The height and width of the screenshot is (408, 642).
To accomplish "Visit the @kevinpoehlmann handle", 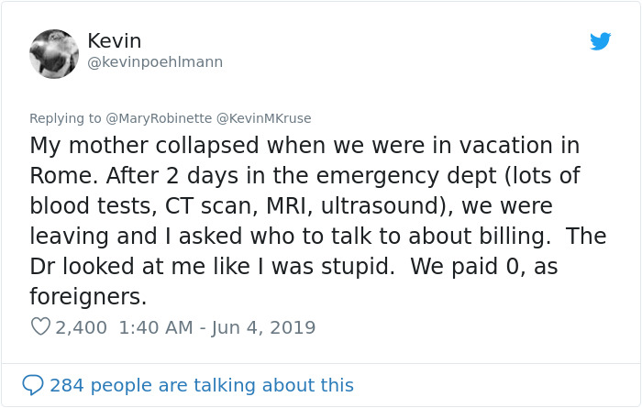I will [x=155, y=62].
